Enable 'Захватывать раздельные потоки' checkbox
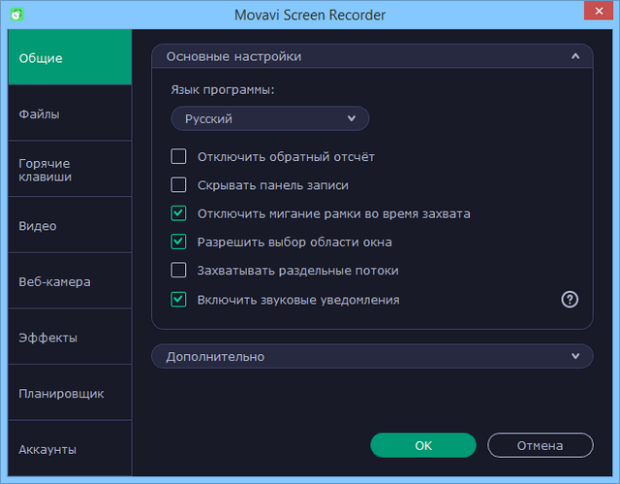The height and width of the screenshot is (484, 620). tap(178, 271)
